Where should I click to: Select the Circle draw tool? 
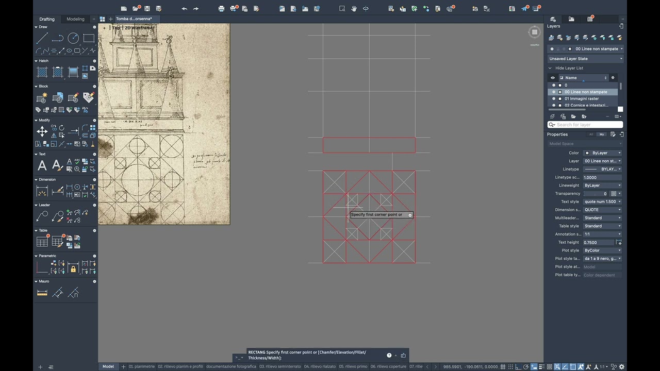[73, 38]
